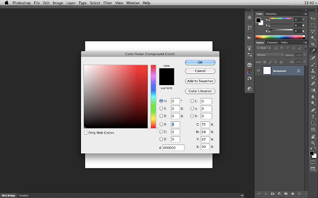Select the Magic Wand tool
318x198 pixels.
(313, 38)
